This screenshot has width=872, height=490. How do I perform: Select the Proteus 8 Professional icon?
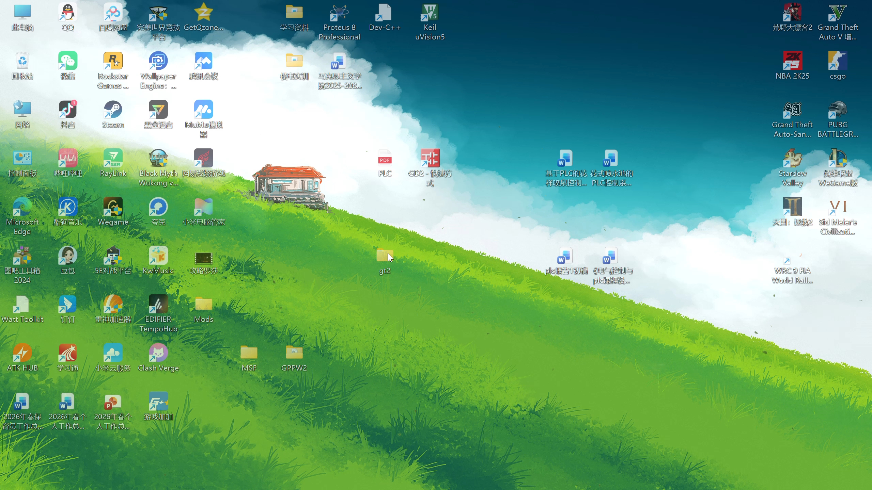click(x=339, y=13)
